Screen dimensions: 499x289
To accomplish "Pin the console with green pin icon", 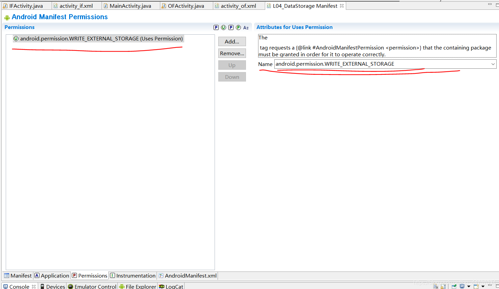I will click(454, 286).
